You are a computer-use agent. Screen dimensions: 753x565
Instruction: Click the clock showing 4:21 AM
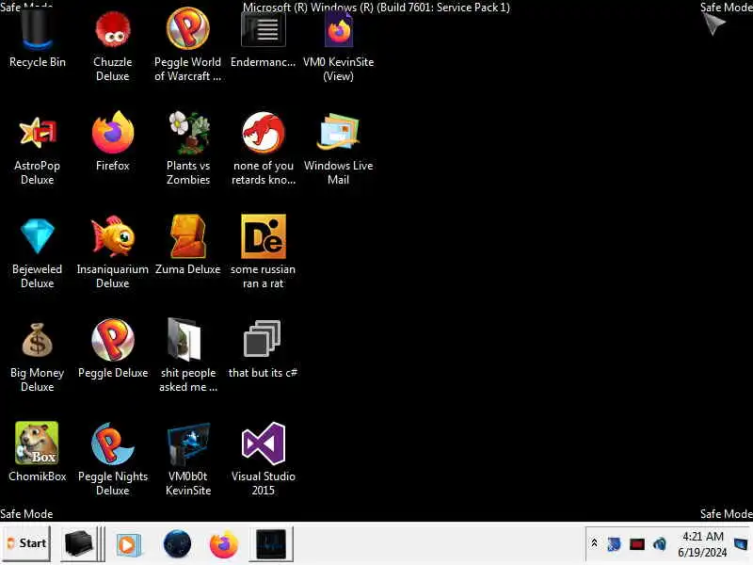point(702,544)
